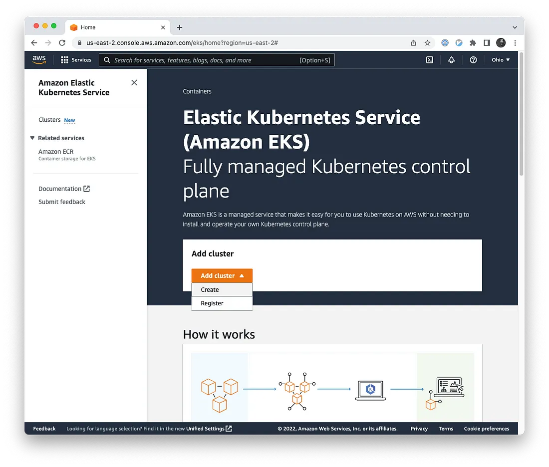Open the notifications bell
The width and height of the screenshot is (549, 467).
[451, 60]
